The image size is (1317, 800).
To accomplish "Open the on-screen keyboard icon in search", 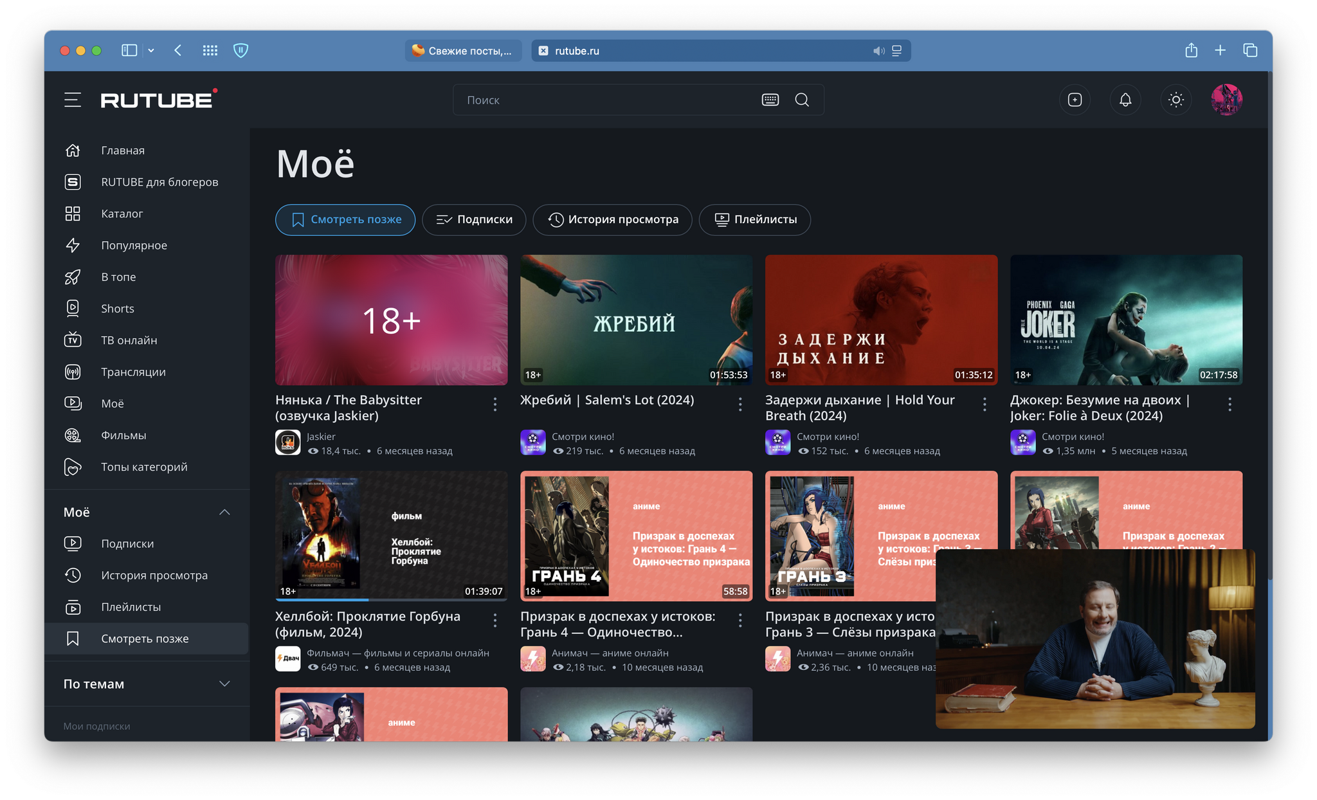I will [x=770, y=100].
